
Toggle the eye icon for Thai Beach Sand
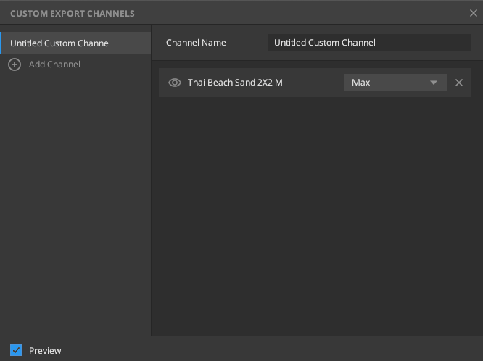(x=174, y=83)
